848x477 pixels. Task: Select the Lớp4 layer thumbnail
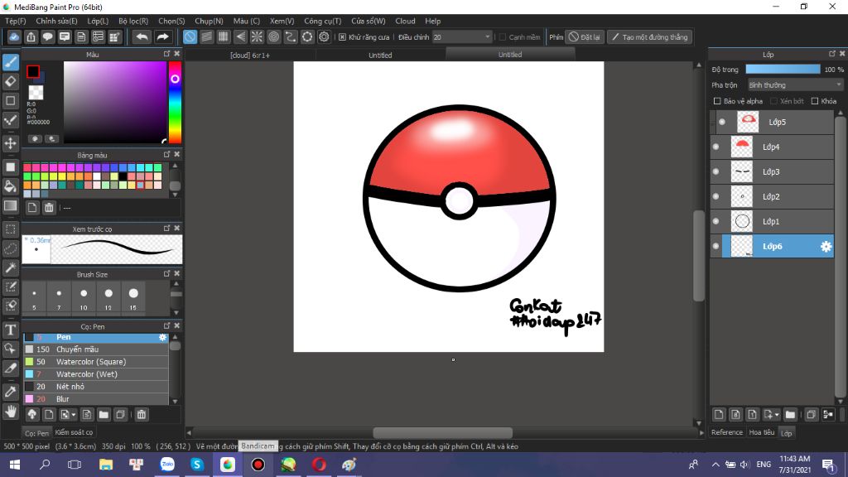click(x=741, y=147)
